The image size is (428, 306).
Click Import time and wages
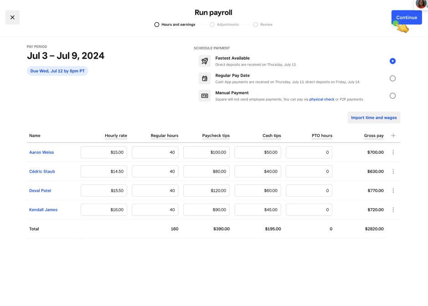(x=374, y=117)
